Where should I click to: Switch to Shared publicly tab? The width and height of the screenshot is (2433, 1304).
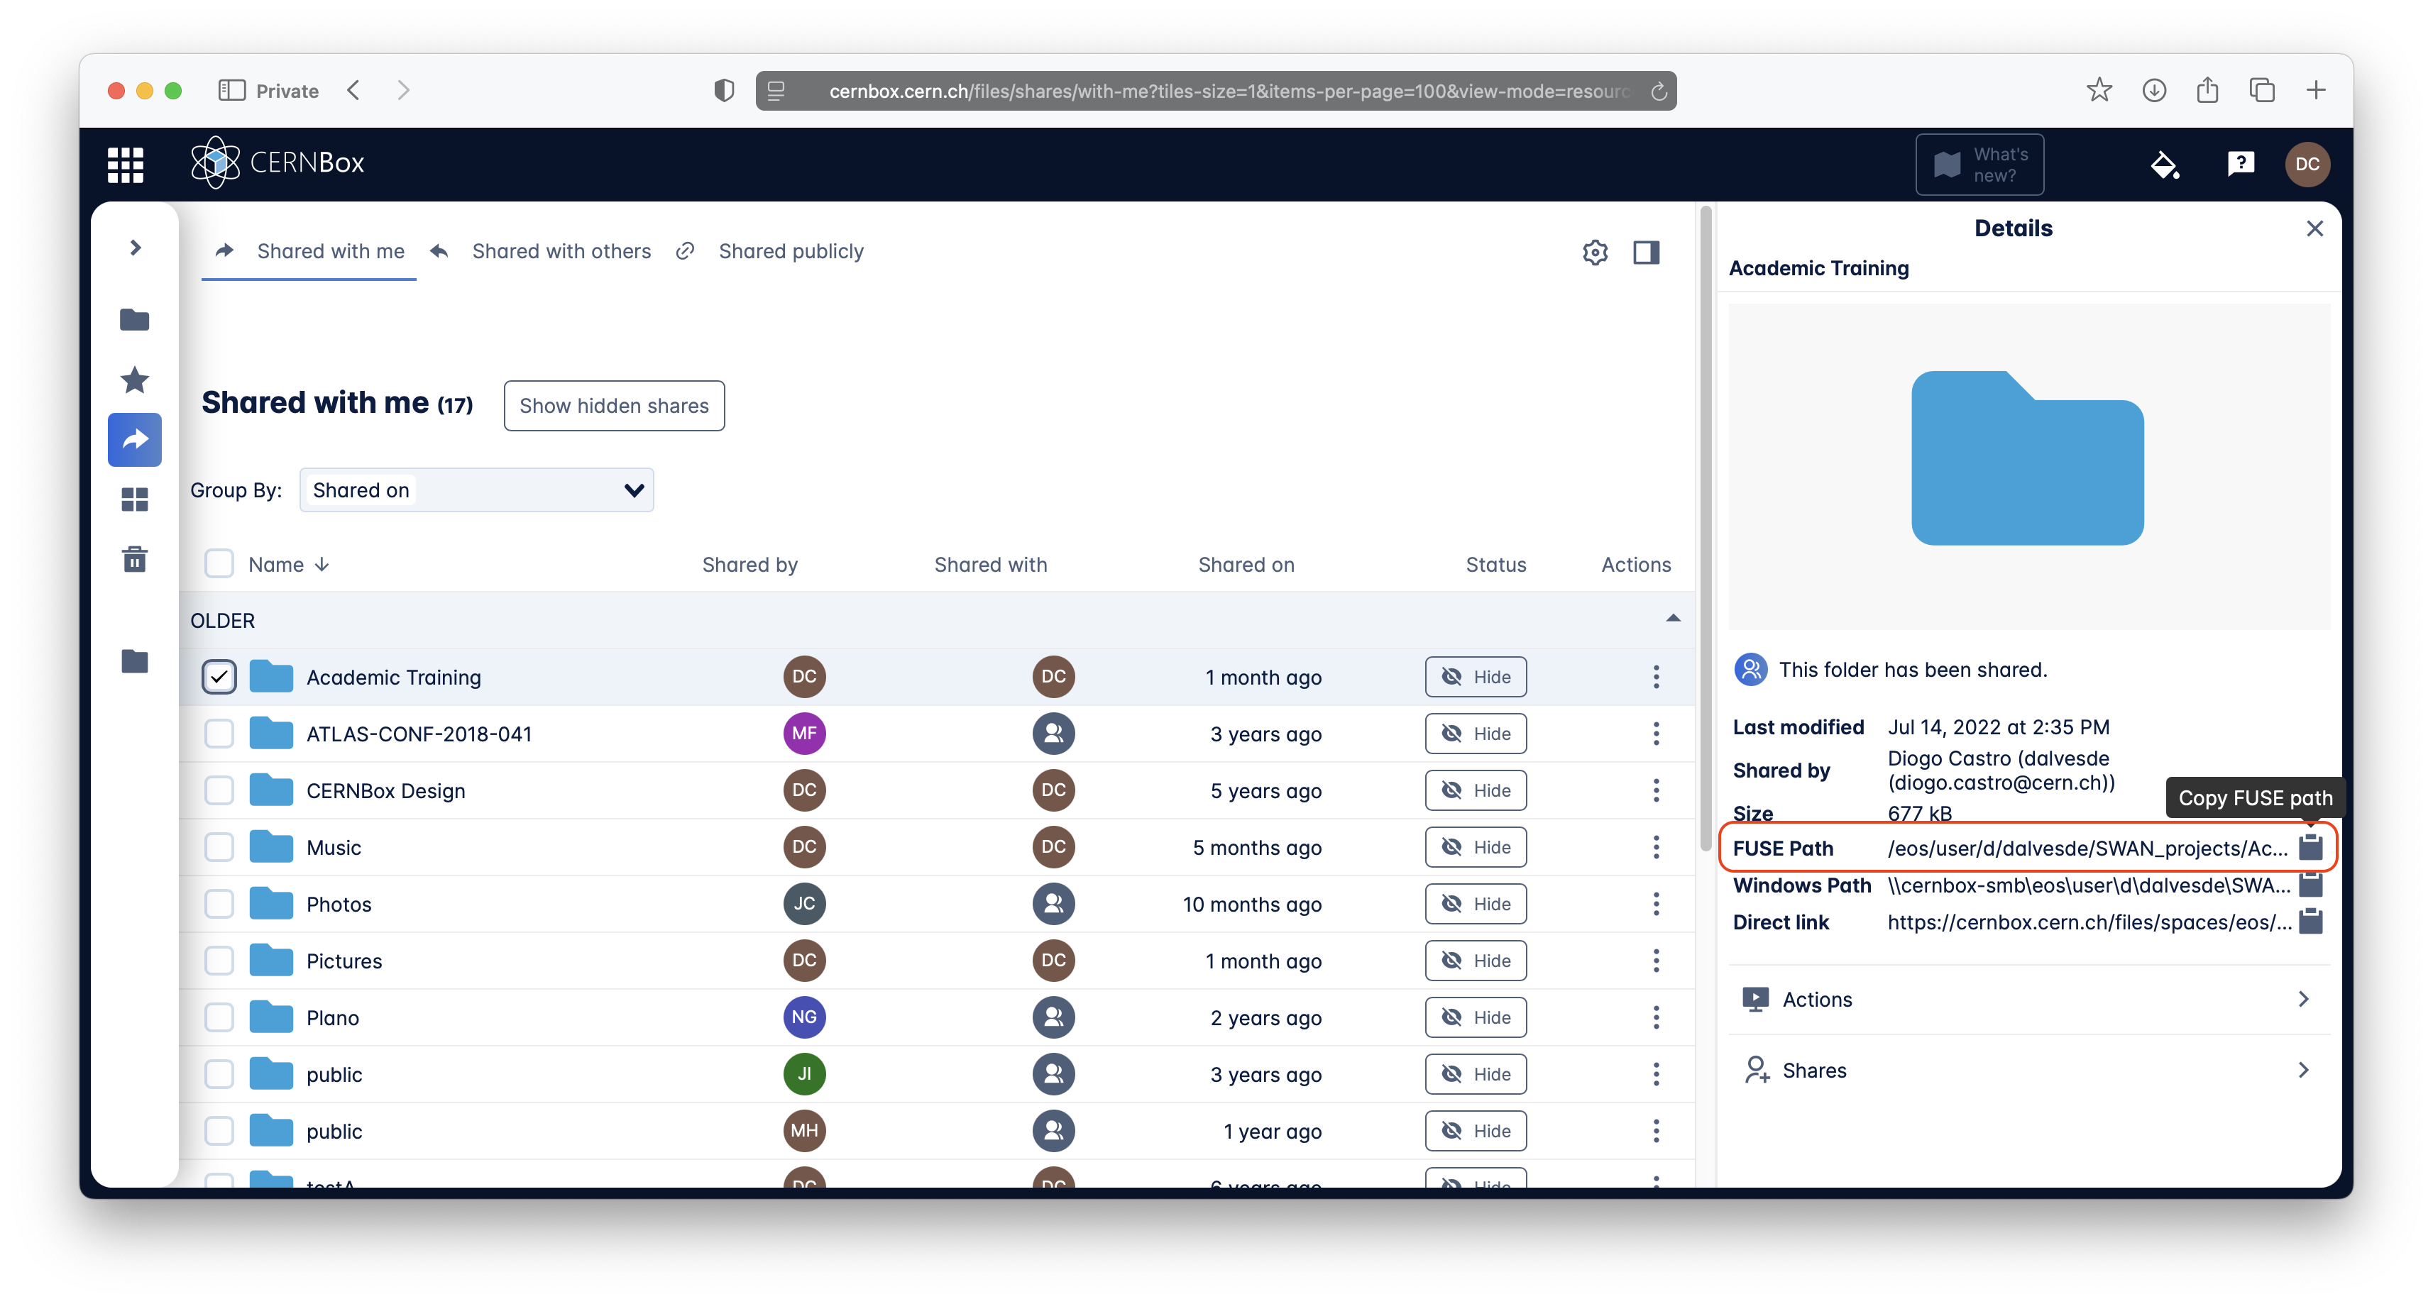pos(791,251)
